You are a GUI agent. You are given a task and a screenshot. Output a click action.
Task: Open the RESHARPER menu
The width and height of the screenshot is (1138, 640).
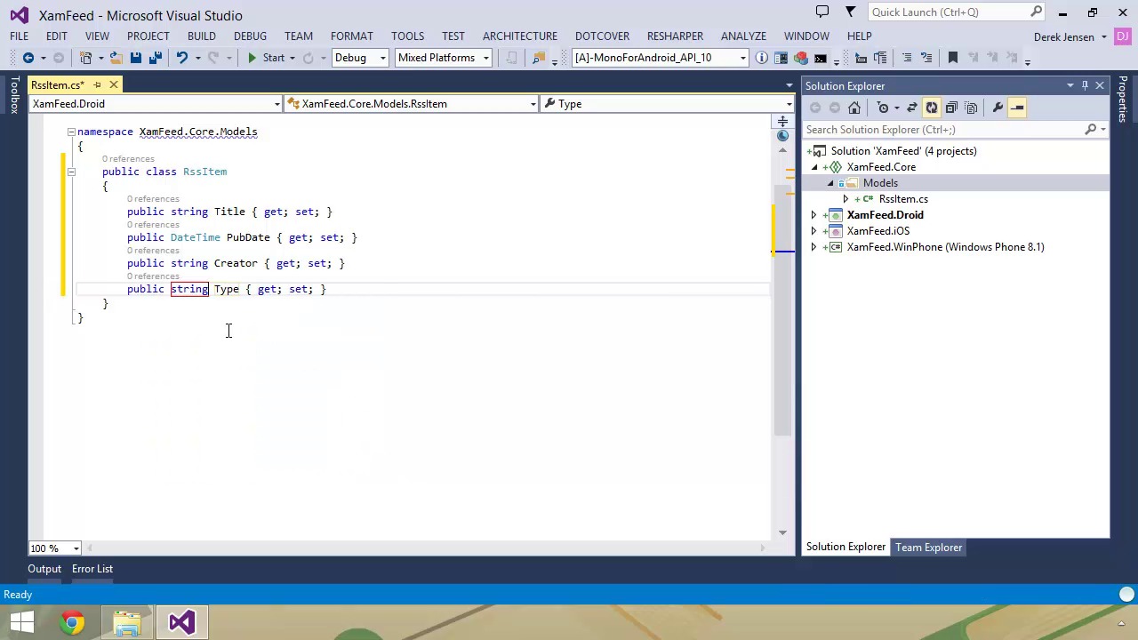coord(675,36)
